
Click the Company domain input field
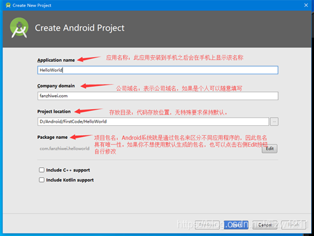click(158, 96)
